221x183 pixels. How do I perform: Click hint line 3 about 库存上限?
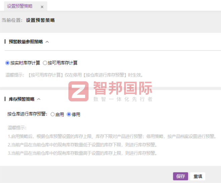[82, 153]
